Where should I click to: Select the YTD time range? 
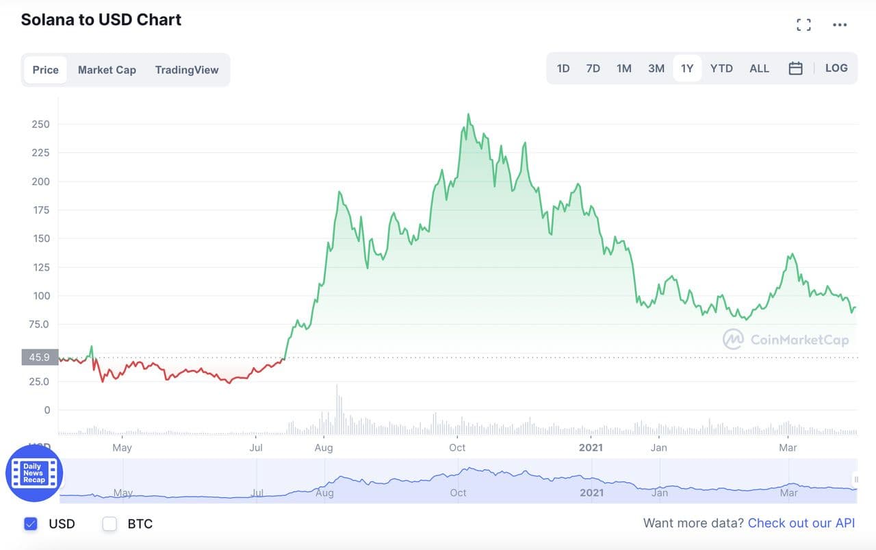[721, 68]
